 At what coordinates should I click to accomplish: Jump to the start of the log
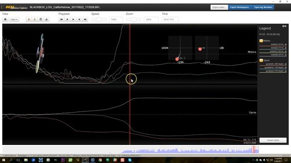61,19
